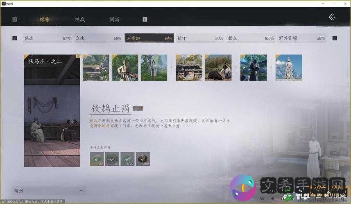The height and width of the screenshot is (204, 351).
Task: Click the C key icon beside 野外首领
Action: tap(335, 38)
